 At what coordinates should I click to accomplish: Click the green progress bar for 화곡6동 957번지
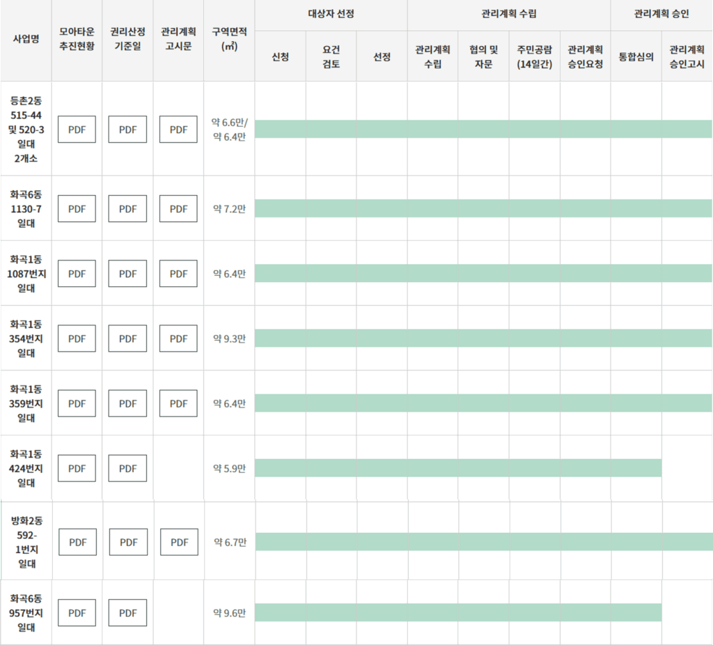[x=458, y=613]
